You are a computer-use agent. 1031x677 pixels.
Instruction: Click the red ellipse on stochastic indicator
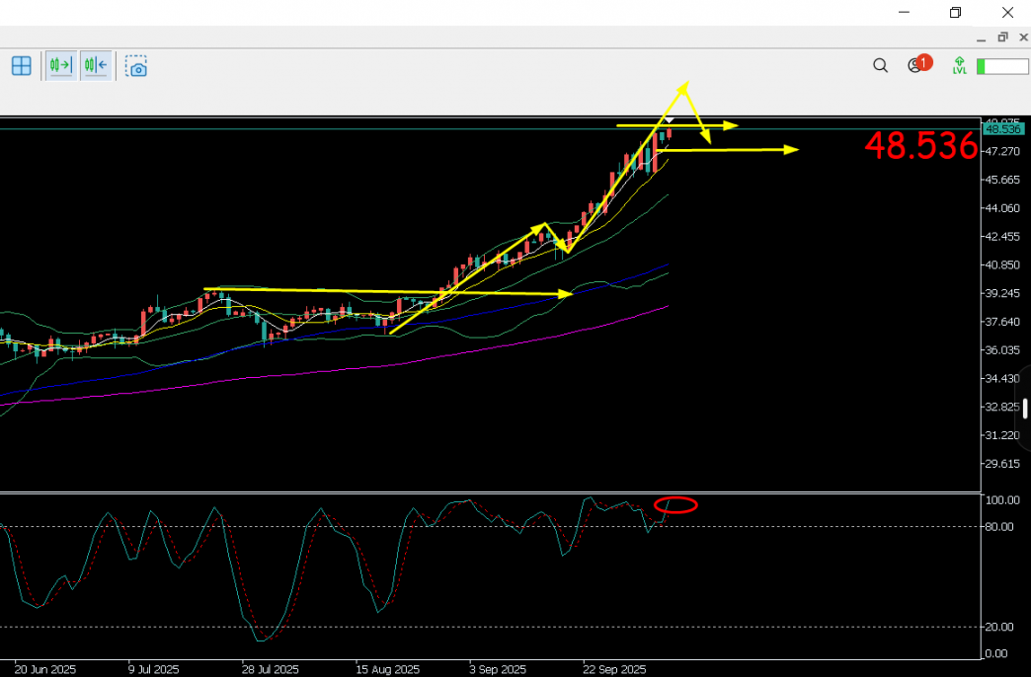tap(675, 505)
